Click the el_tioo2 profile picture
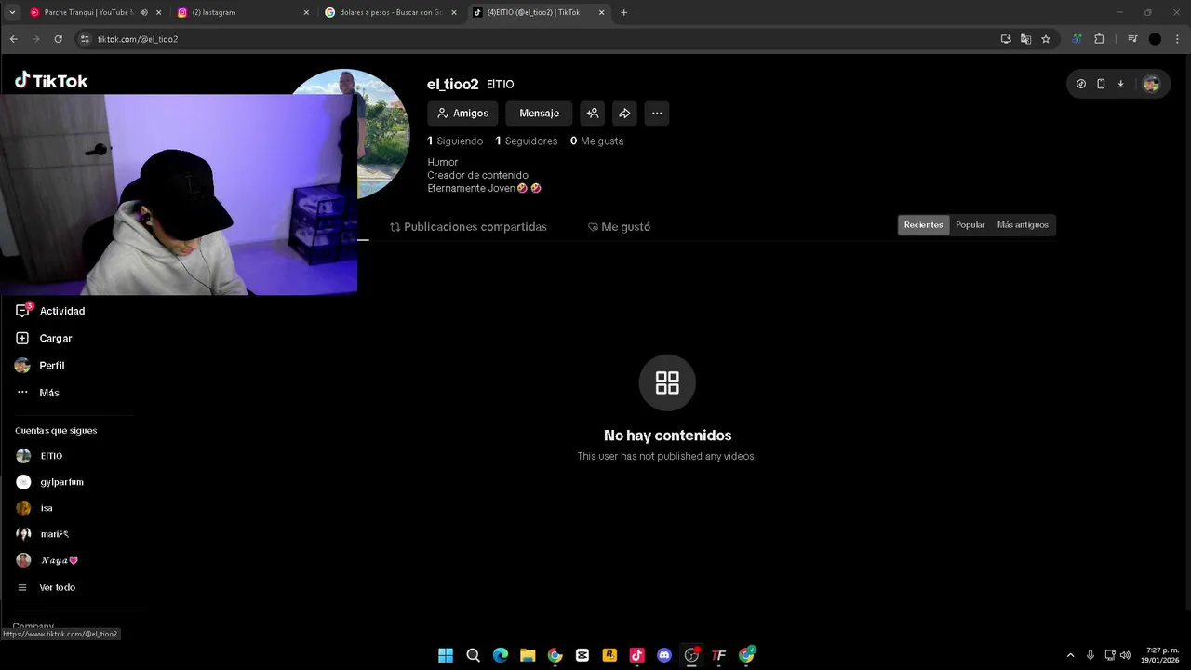Screen dimensions: 1191x670 tap(381, 135)
